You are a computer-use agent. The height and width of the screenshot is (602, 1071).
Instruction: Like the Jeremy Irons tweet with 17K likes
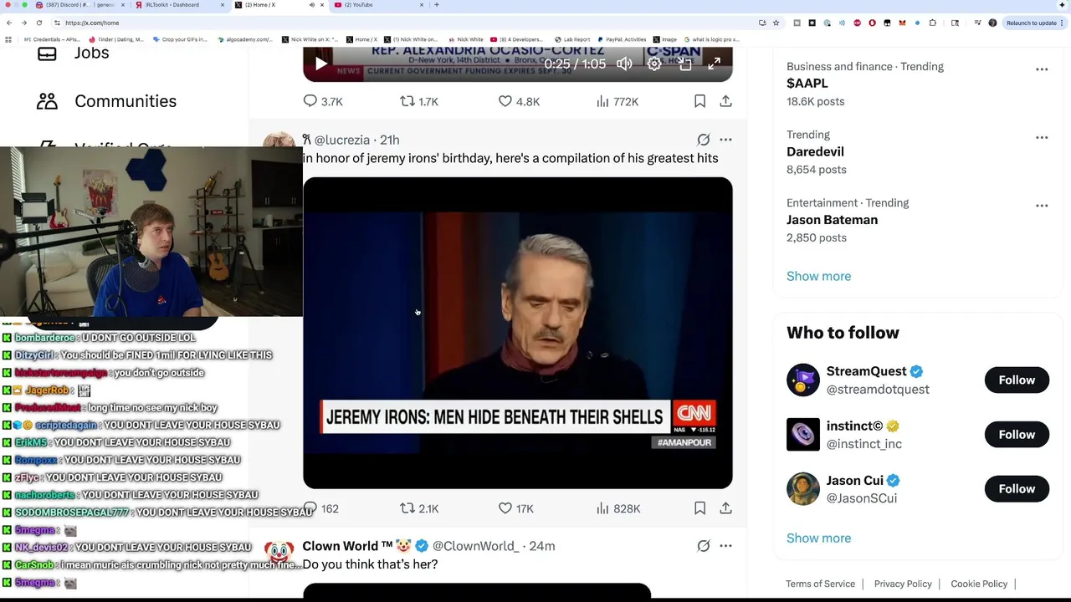coord(516,508)
